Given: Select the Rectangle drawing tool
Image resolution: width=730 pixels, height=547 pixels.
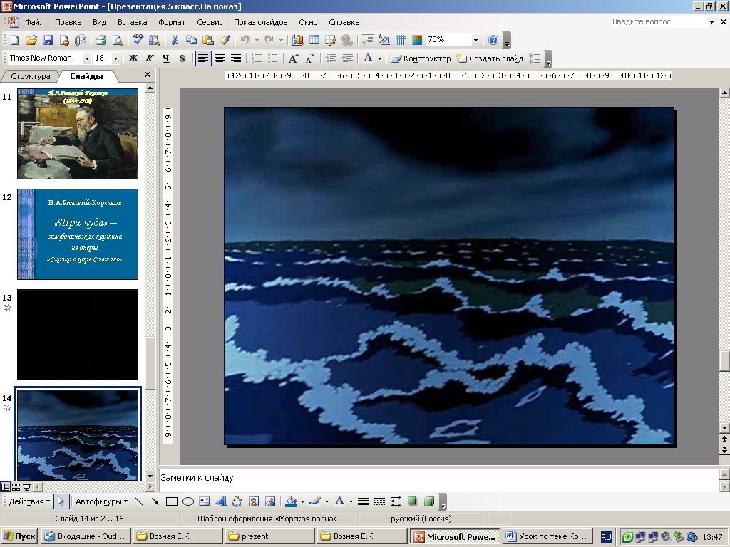Looking at the screenshot, I should tap(172, 501).
